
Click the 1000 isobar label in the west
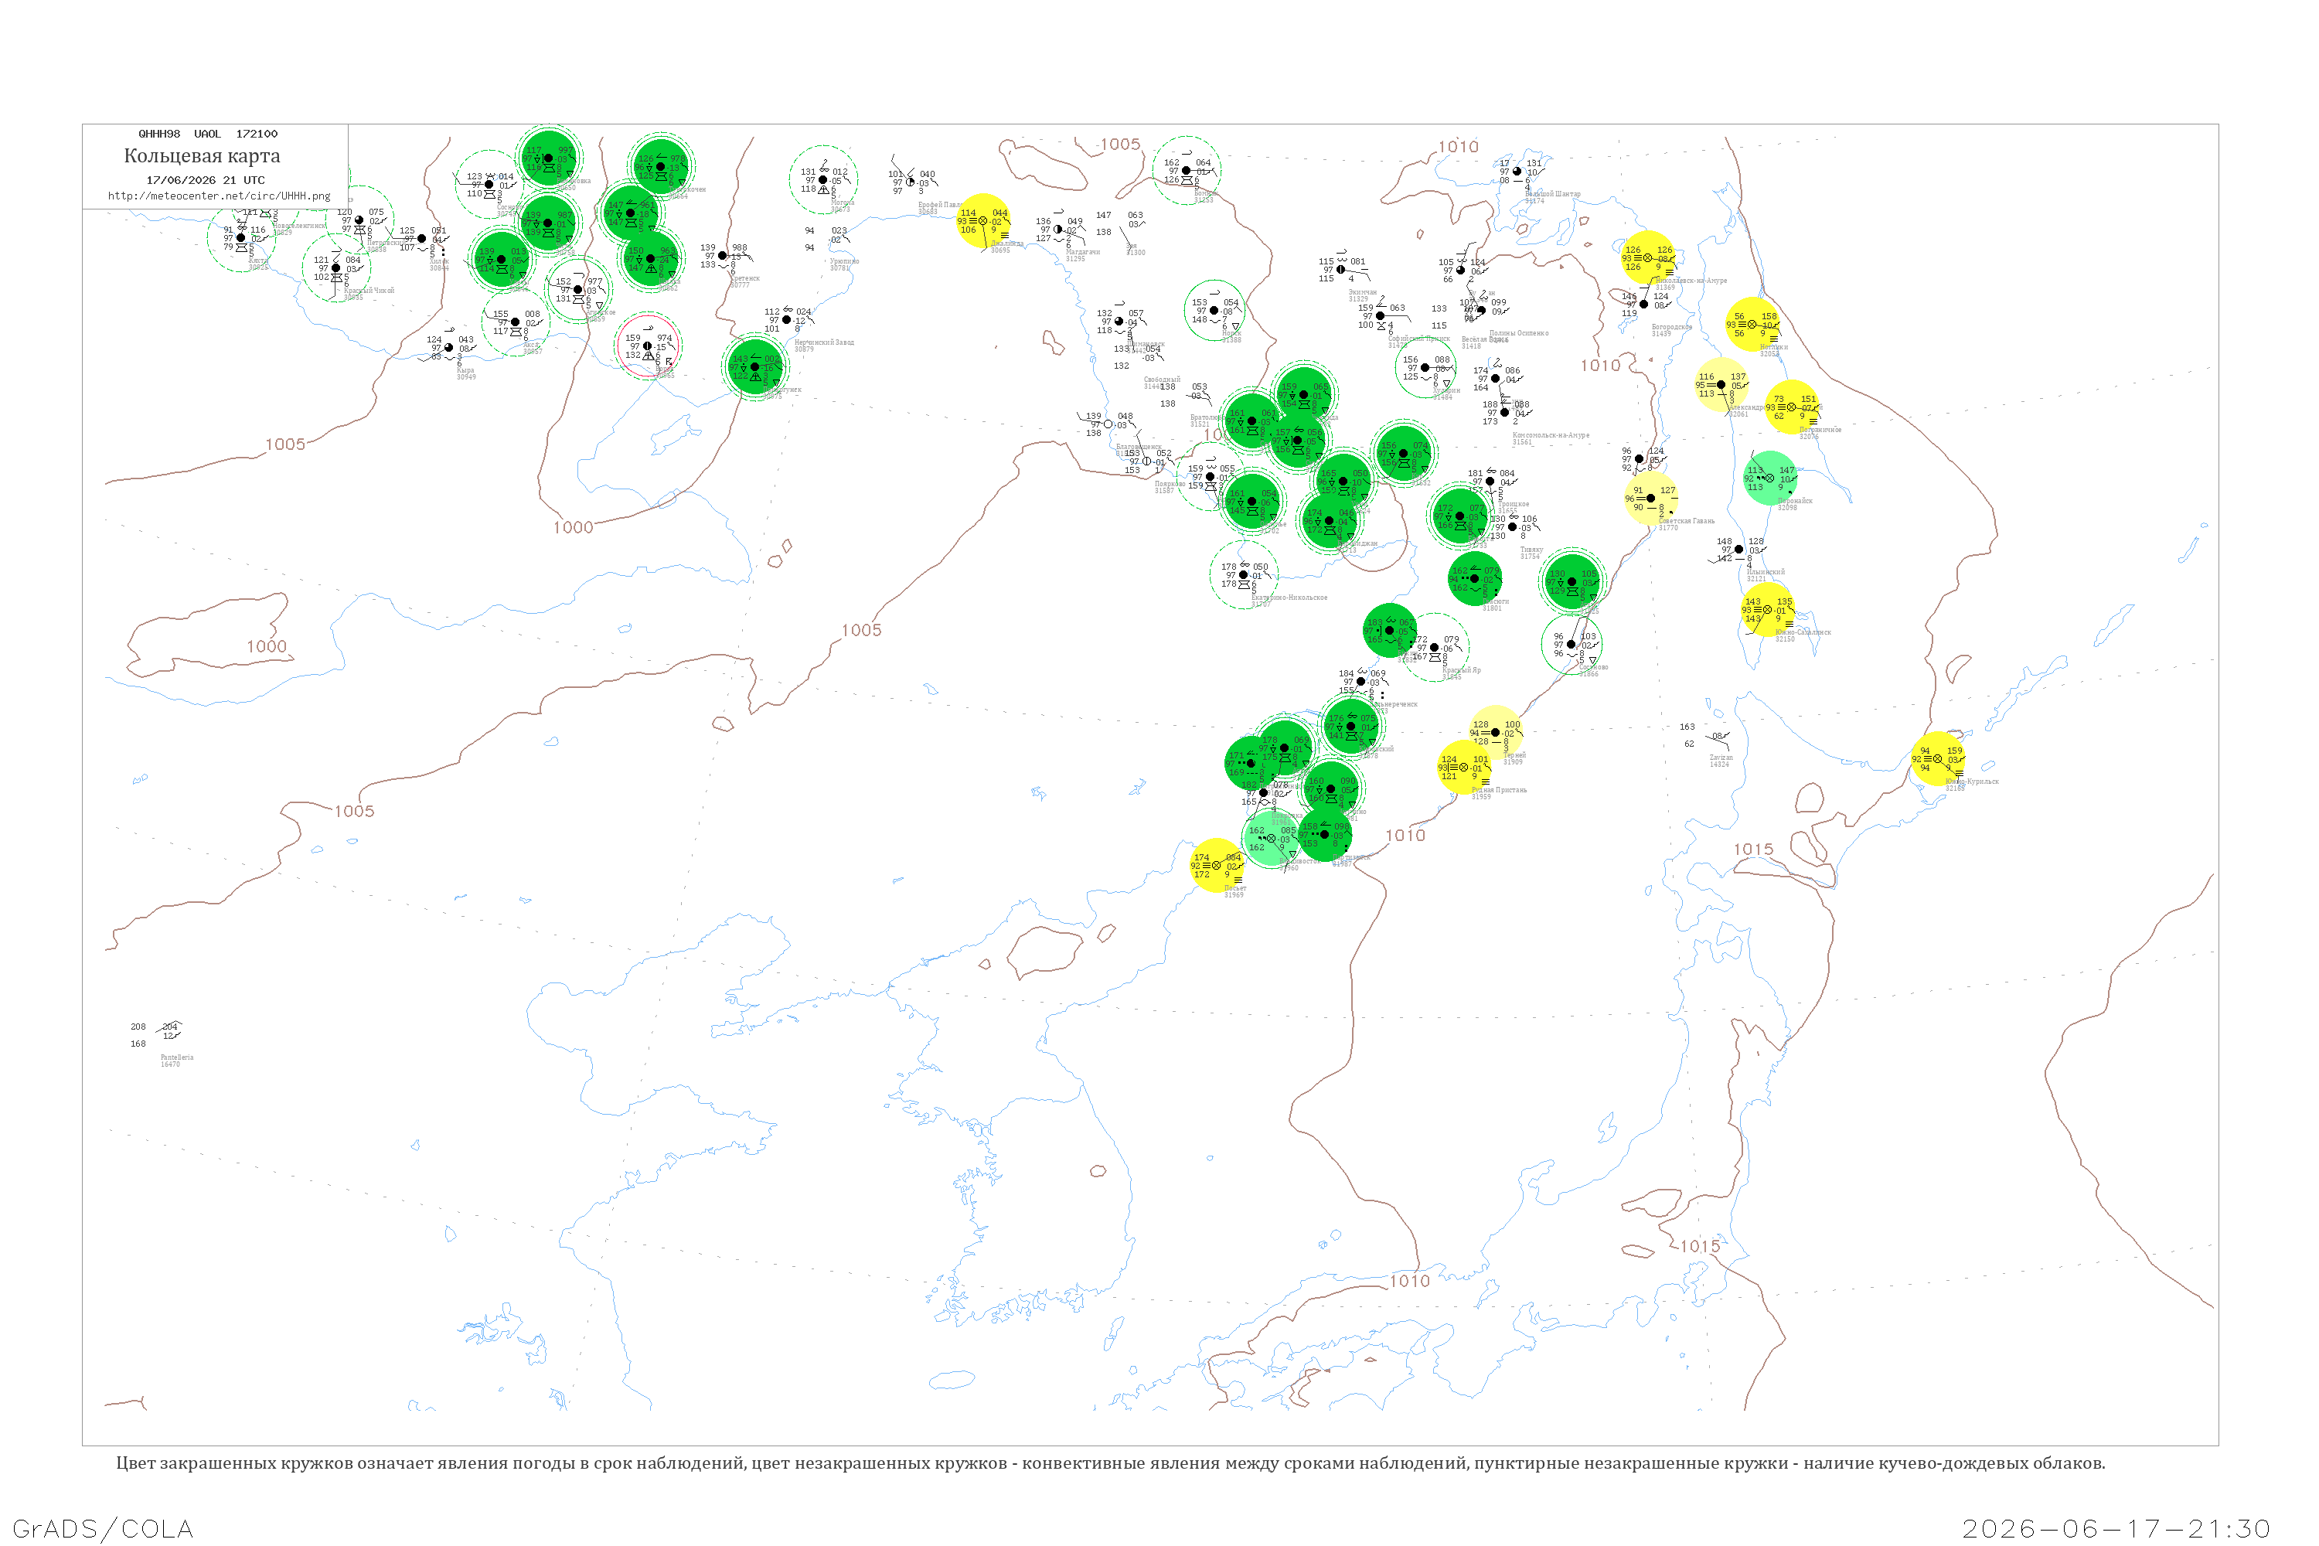pyautogui.click(x=266, y=647)
